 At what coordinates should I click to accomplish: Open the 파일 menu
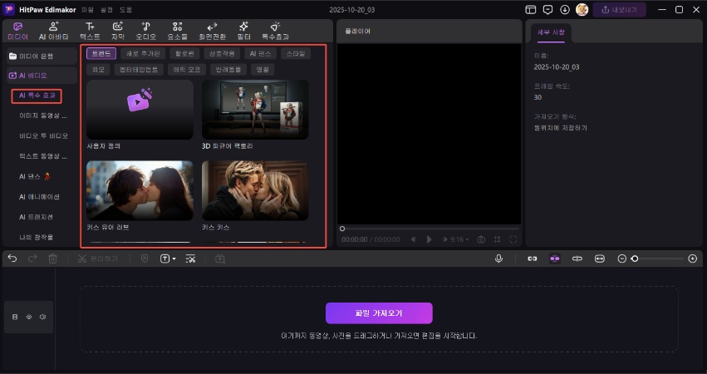(87, 9)
